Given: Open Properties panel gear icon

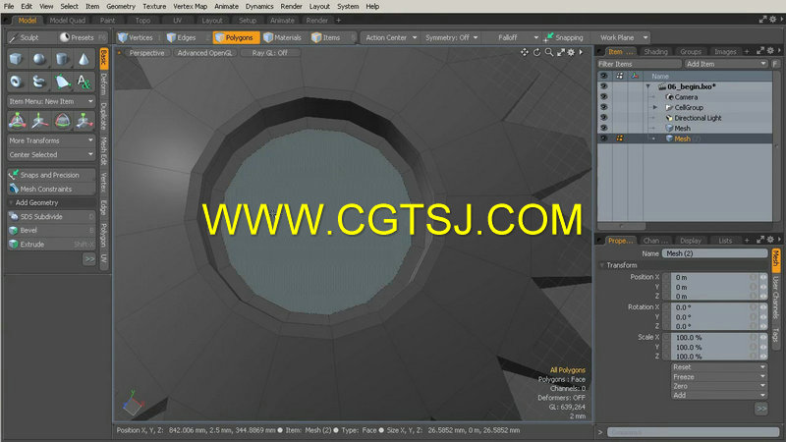Looking at the screenshot, I should pyautogui.click(x=770, y=240).
